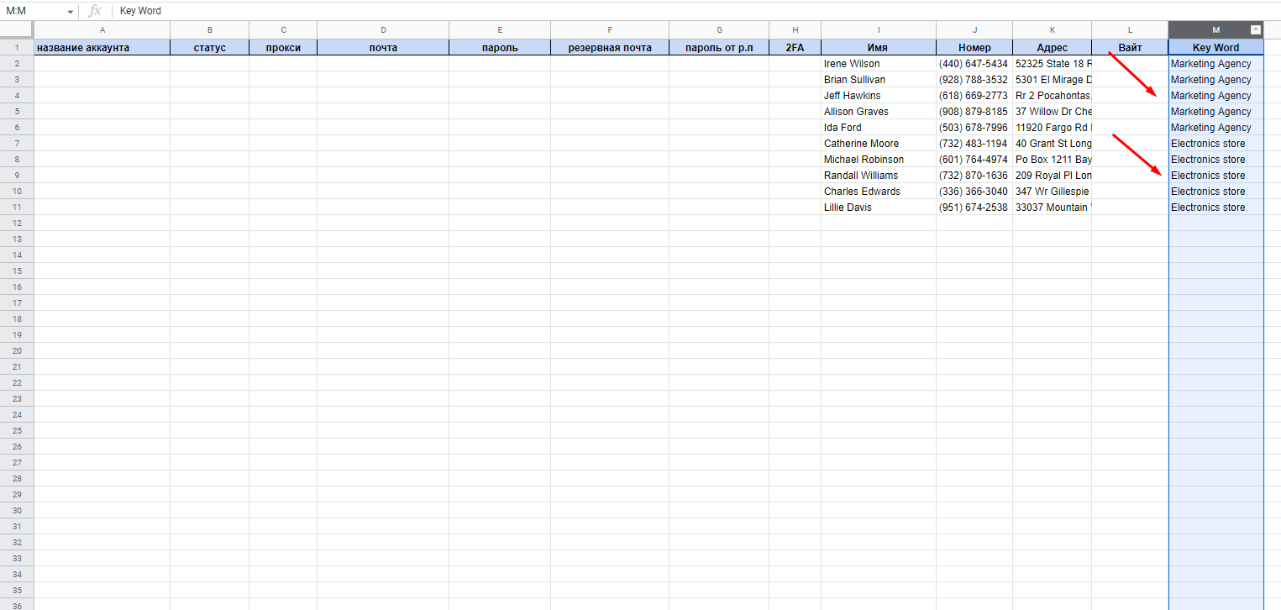Select the cell with Randall Williams
1281x610 pixels.
pyautogui.click(x=879, y=176)
